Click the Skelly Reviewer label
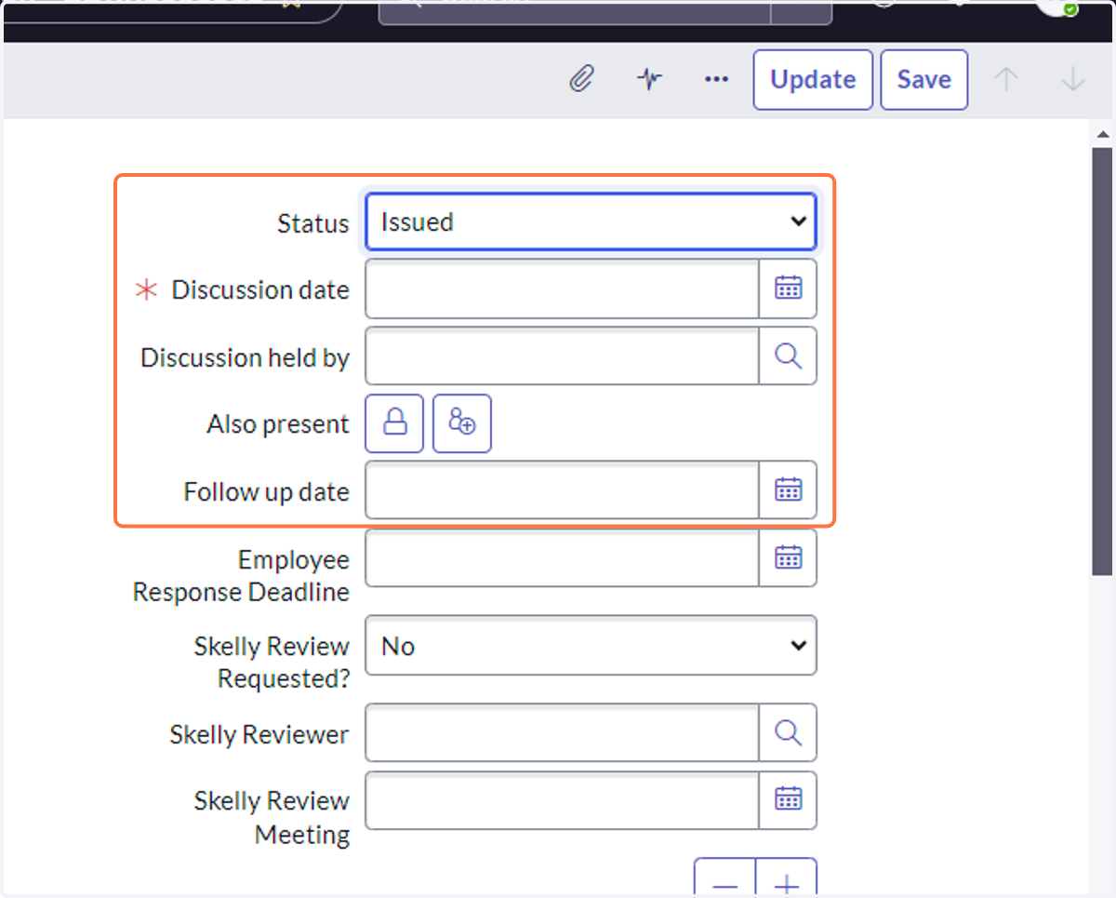The image size is (1116, 898). click(259, 734)
